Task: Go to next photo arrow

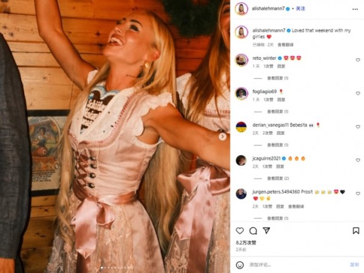Action: pyautogui.click(x=223, y=137)
